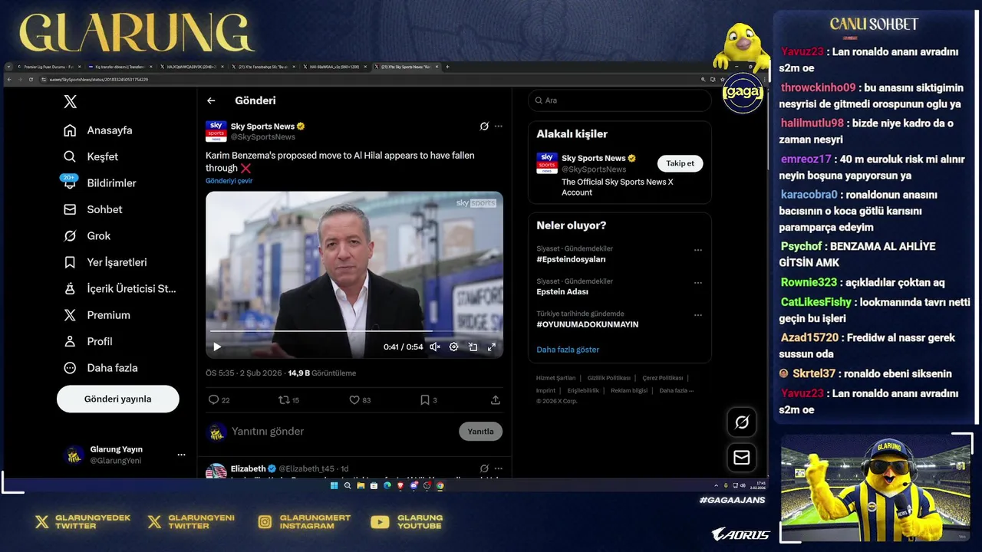
Task: Open Premium in the sidebar
Action: pyautogui.click(x=97, y=315)
